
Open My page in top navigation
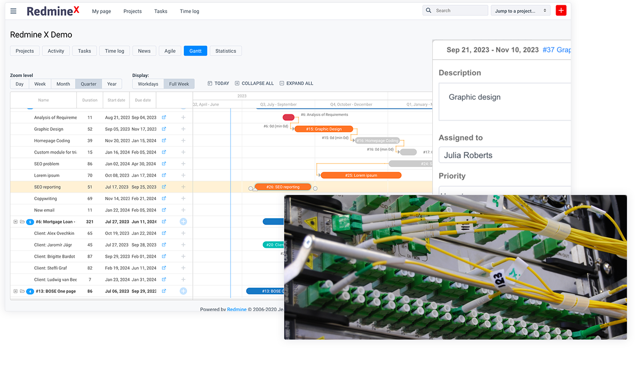click(101, 11)
